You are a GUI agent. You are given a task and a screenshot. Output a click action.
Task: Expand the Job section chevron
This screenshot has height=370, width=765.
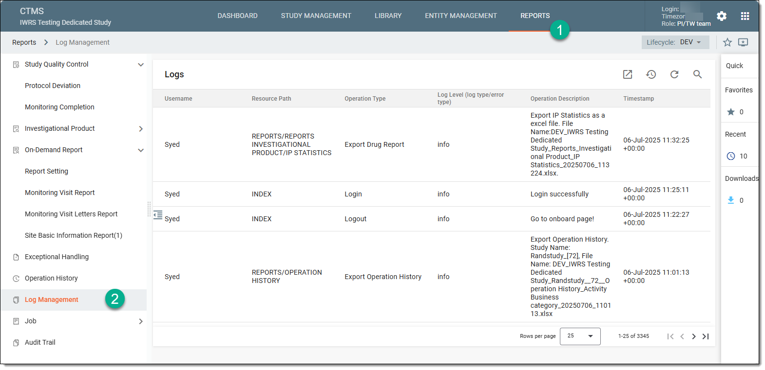pos(141,321)
